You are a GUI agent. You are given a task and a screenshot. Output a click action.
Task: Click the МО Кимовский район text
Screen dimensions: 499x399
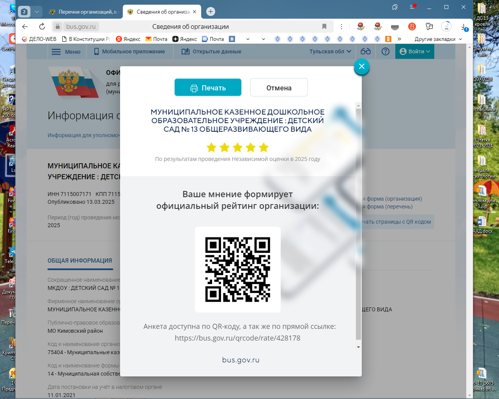tap(75, 331)
